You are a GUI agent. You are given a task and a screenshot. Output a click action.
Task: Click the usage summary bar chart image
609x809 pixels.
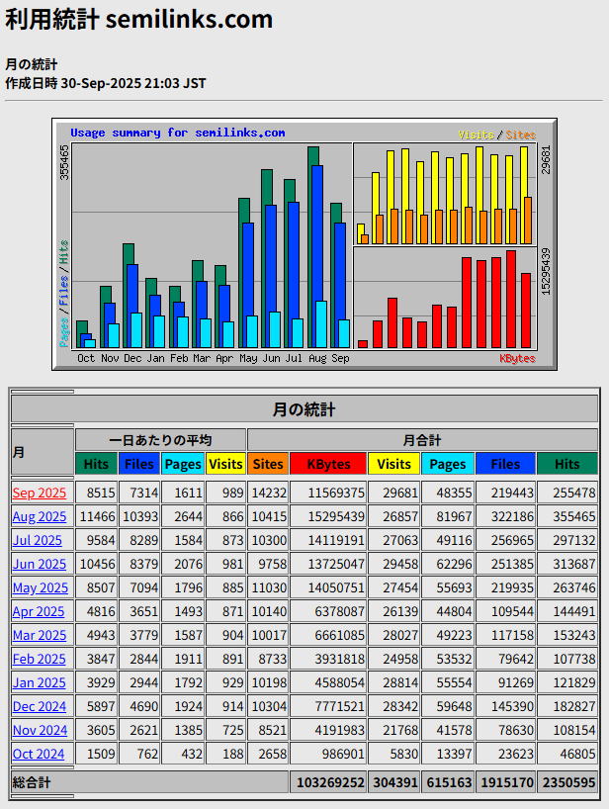[304, 244]
